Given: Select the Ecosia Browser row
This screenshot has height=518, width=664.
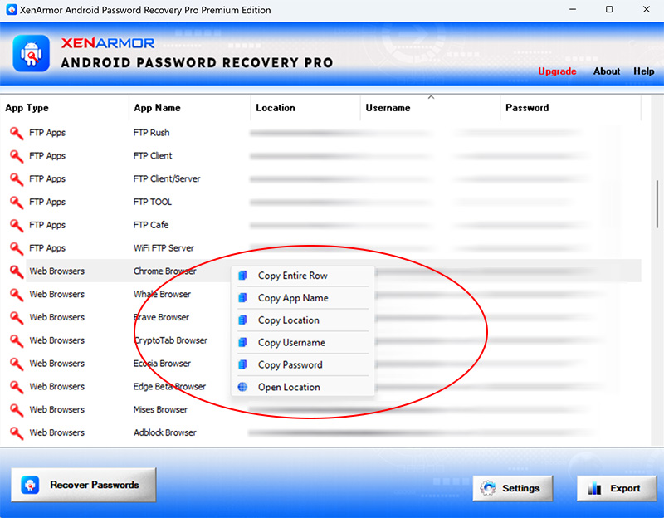Looking at the screenshot, I should [321, 364].
